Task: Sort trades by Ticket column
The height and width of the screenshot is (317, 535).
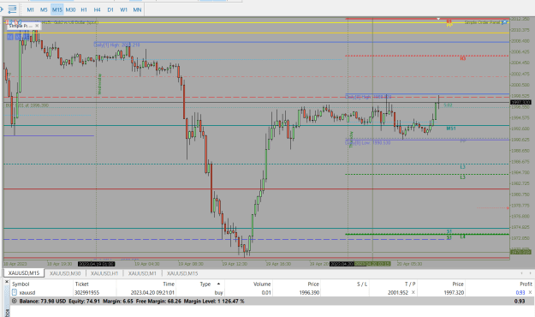Action: [82, 284]
